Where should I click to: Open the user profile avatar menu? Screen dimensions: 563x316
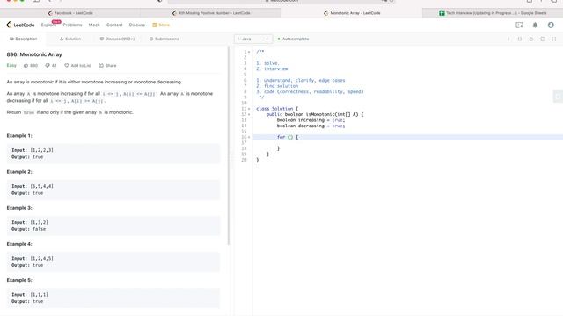pyautogui.click(x=551, y=25)
